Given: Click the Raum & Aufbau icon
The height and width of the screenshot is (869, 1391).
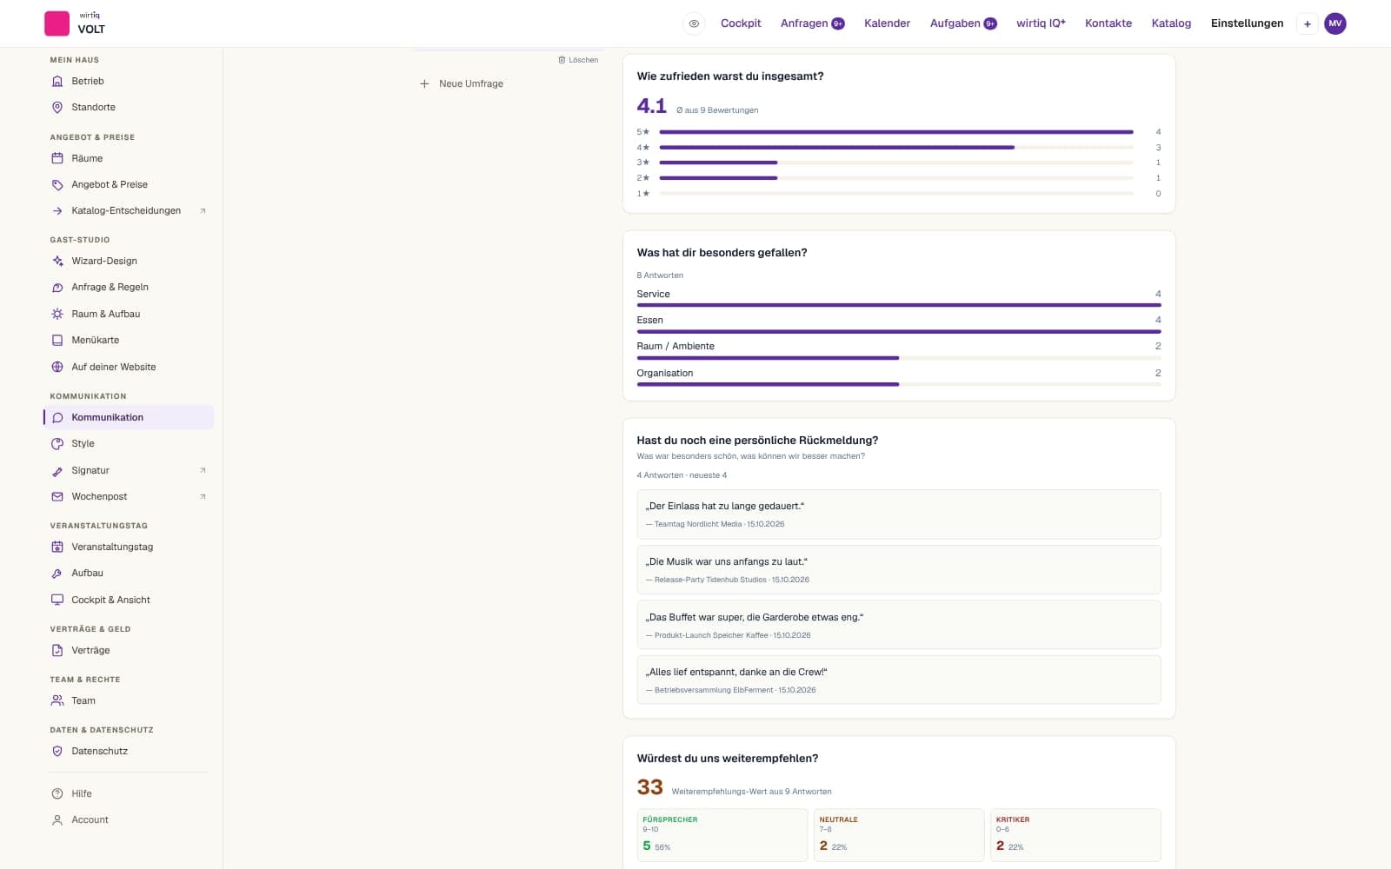Looking at the screenshot, I should (57, 314).
